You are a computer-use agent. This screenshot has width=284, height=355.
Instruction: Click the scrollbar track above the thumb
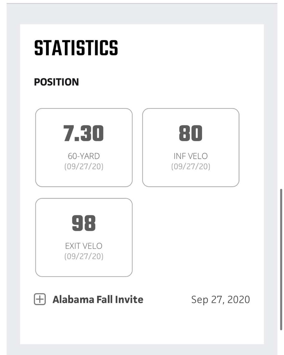point(281,95)
